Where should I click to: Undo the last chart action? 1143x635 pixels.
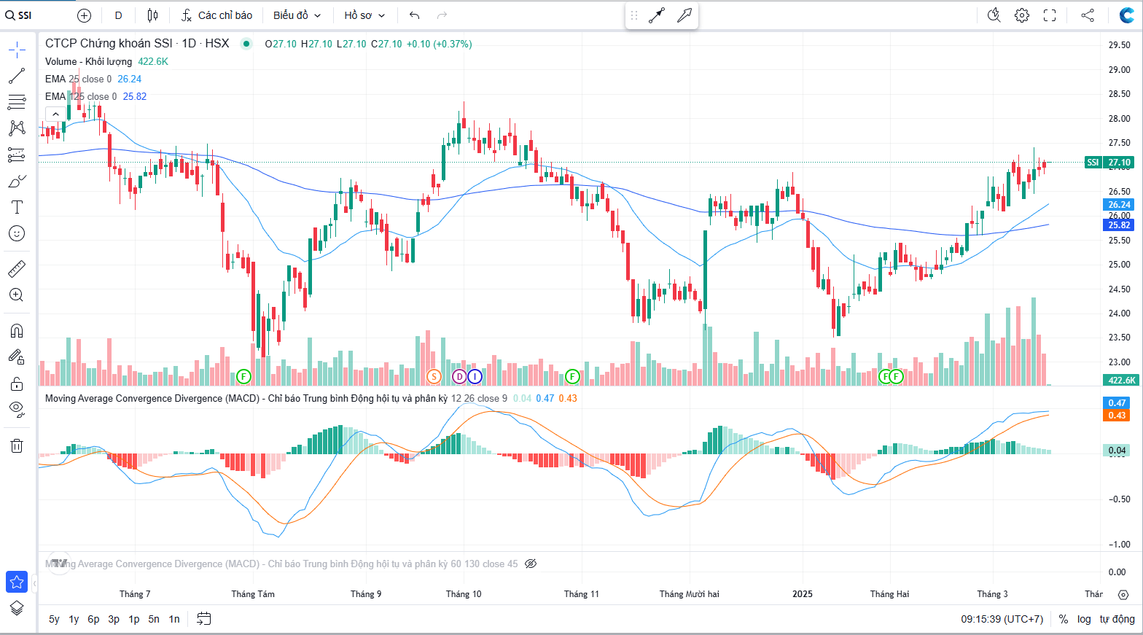(x=415, y=15)
